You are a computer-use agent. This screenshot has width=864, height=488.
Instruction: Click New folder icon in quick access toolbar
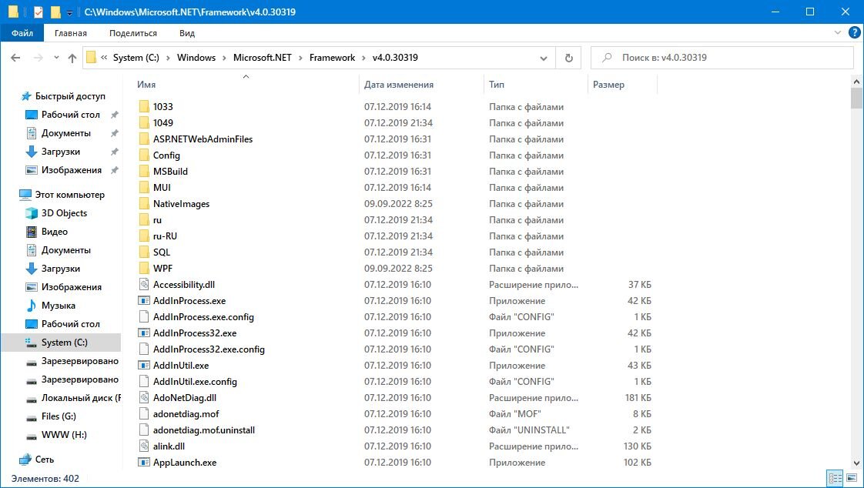[x=55, y=12]
